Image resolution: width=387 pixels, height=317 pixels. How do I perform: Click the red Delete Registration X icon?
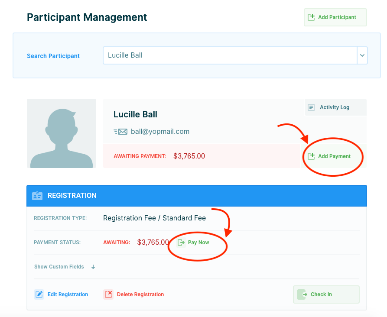(x=108, y=294)
